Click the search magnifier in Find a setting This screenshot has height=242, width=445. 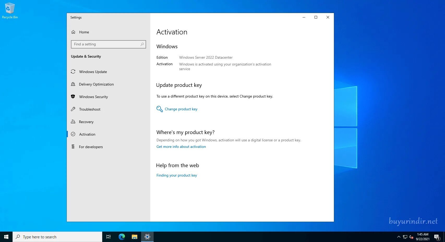pos(142,44)
